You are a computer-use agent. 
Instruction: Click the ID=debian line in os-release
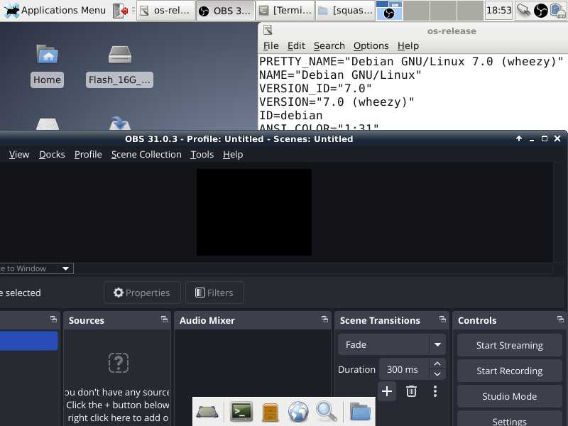tap(290, 116)
